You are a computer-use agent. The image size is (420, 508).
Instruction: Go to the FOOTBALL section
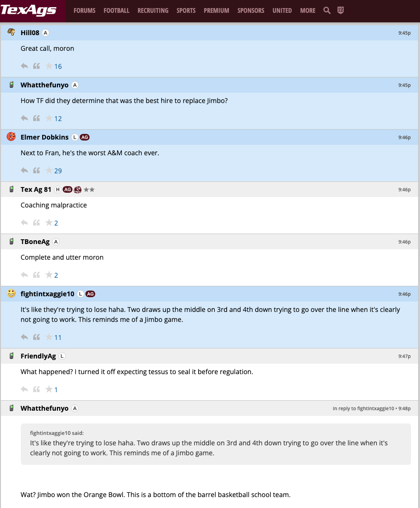(x=116, y=10)
